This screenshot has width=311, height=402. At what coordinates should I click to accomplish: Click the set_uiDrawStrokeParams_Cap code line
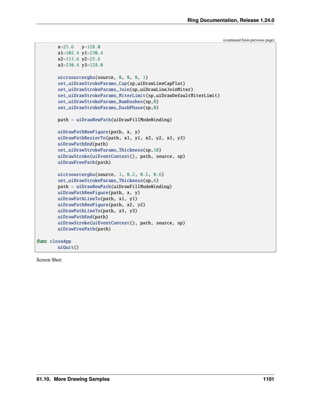(x=121, y=83)
